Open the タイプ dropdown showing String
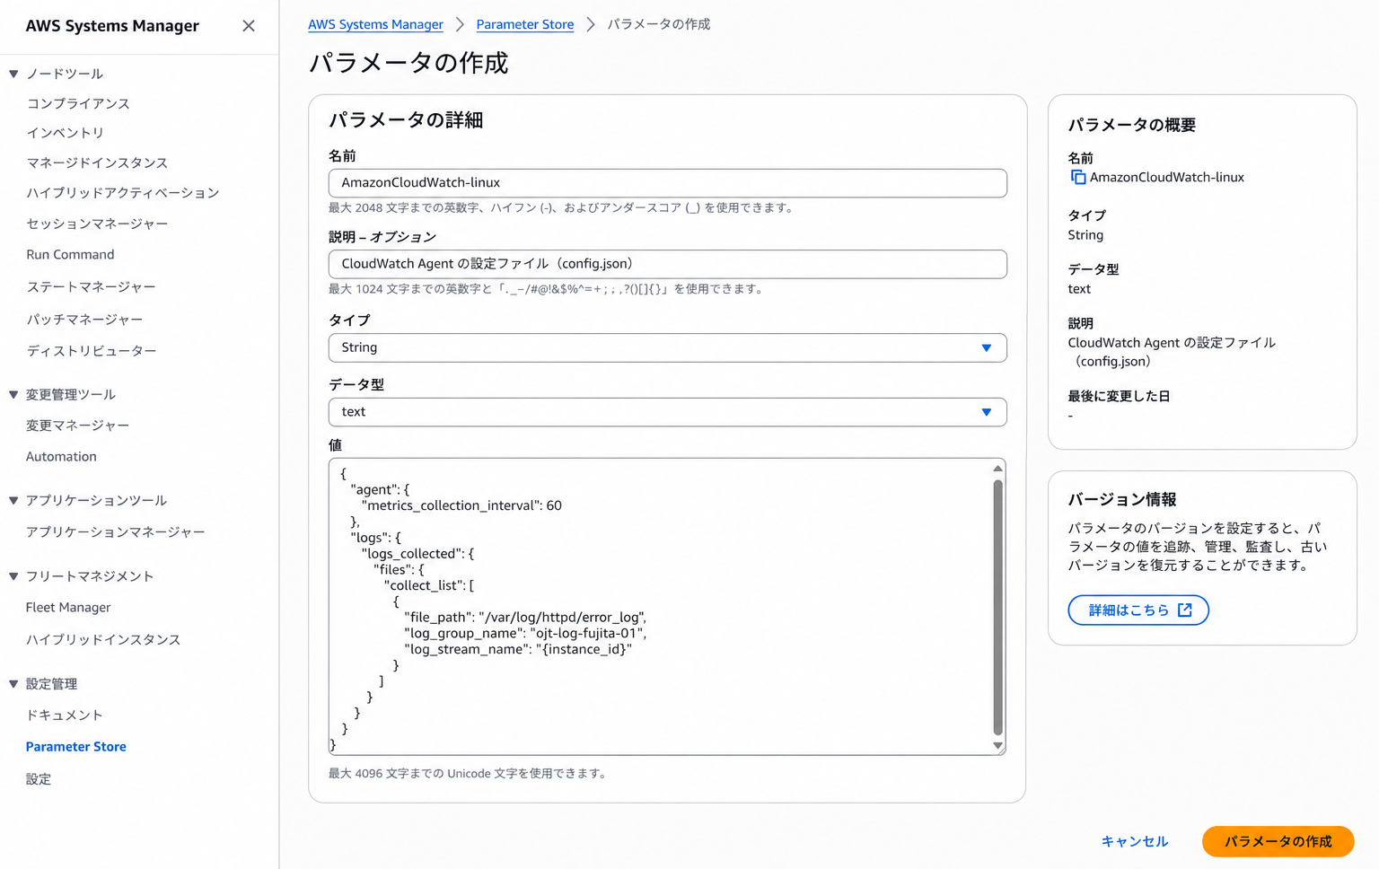The height and width of the screenshot is (869, 1379). (667, 347)
